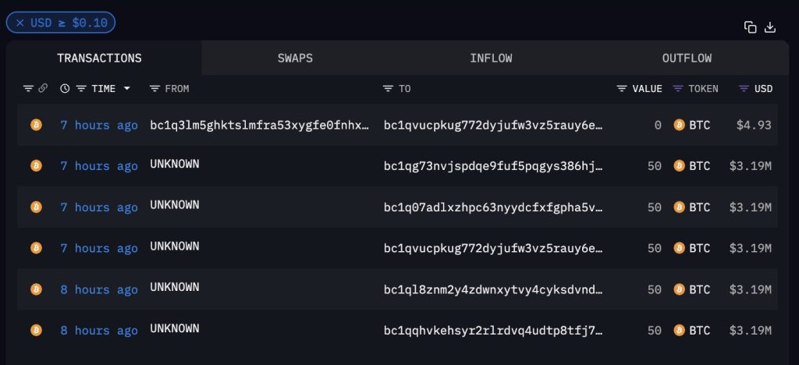Switch to the SWAPS tab
Screen dimensions: 799x365
point(295,58)
